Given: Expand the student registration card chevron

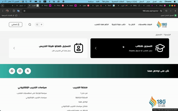Looking at the screenshot, I should pyautogui.click(x=96, y=48).
